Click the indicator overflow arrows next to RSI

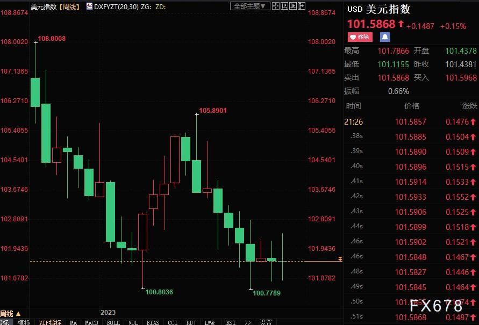247,322
